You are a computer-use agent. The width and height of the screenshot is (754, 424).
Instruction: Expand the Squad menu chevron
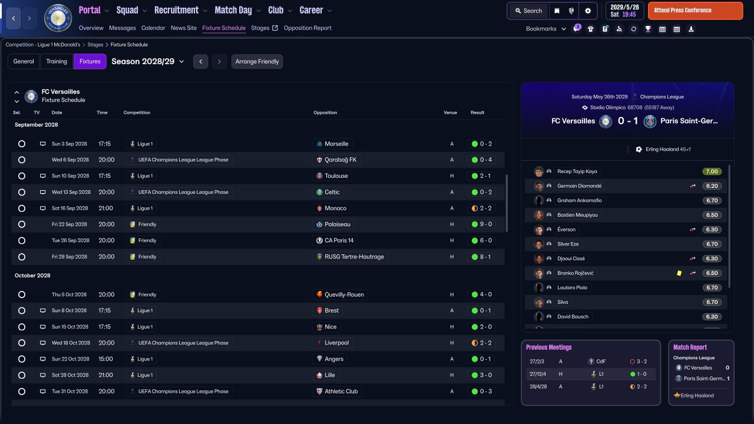tap(144, 11)
